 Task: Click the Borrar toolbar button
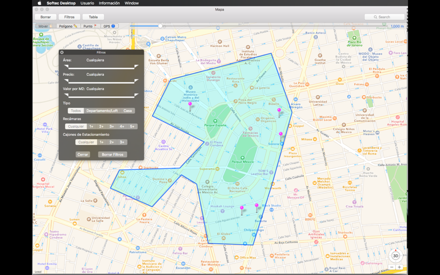[x=46, y=17]
